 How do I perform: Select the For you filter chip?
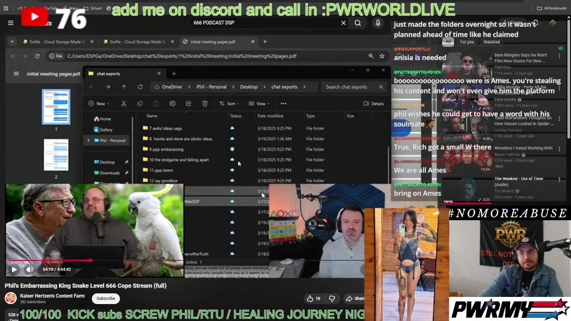(x=467, y=41)
